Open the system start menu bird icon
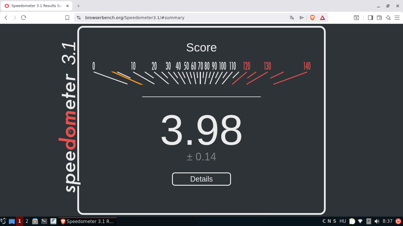The image size is (403, 226). [4, 221]
